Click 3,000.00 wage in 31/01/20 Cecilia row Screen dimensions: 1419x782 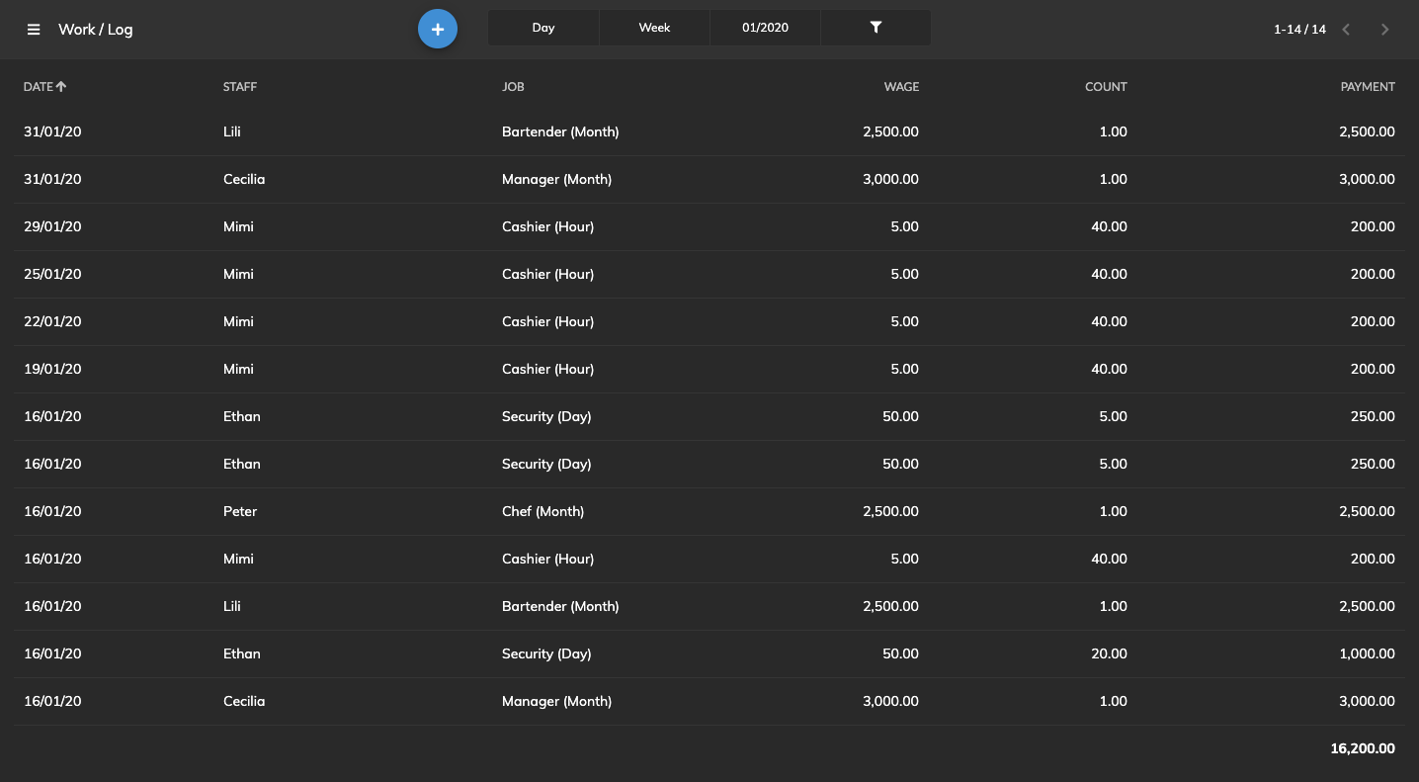click(x=890, y=179)
